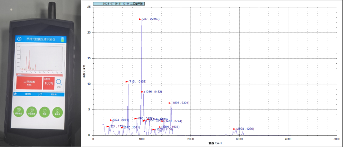Click the red flag marker at peak 1451
343x147 pixels.
click(x=162, y=121)
